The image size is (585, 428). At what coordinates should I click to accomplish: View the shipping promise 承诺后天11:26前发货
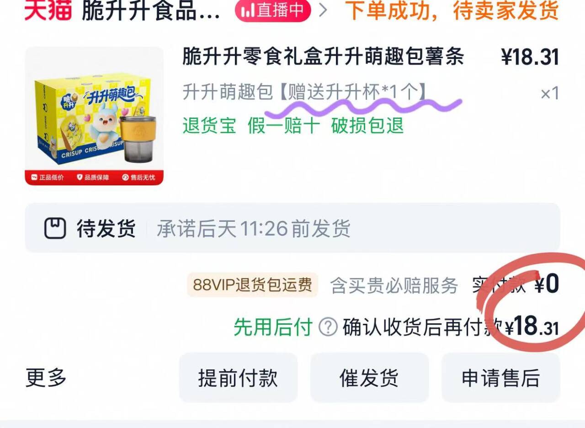click(254, 228)
